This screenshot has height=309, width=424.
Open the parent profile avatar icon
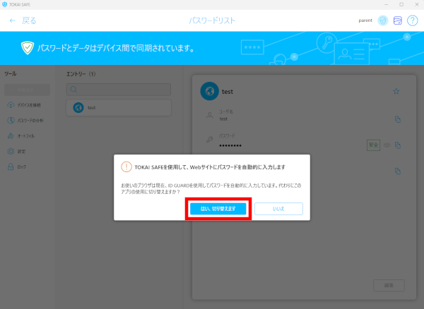(382, 20)
